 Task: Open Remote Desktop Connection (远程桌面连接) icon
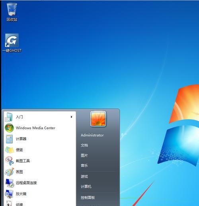tap(10, 183)
